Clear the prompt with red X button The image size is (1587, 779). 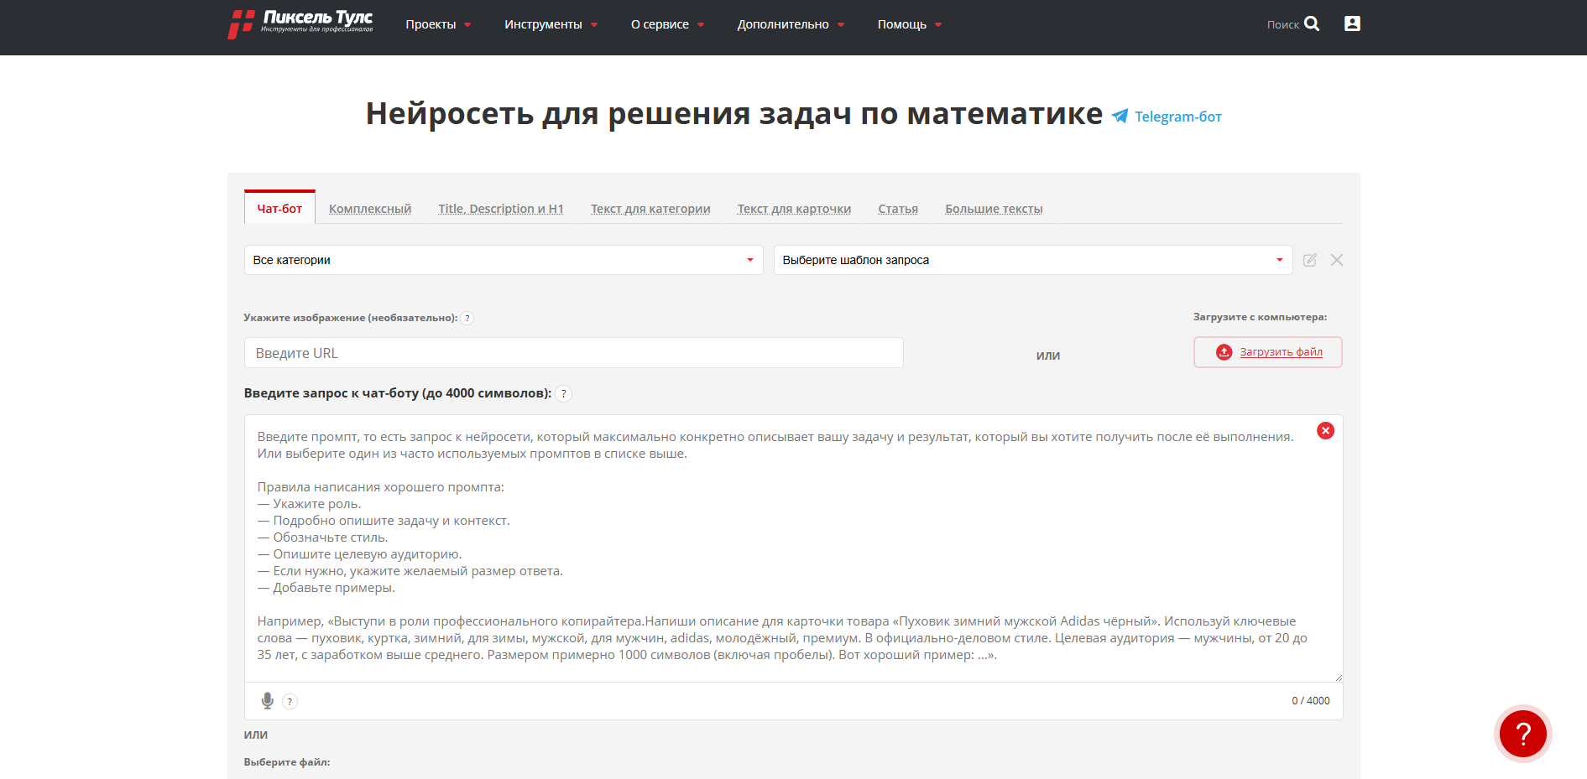[x=1325, y=431]
